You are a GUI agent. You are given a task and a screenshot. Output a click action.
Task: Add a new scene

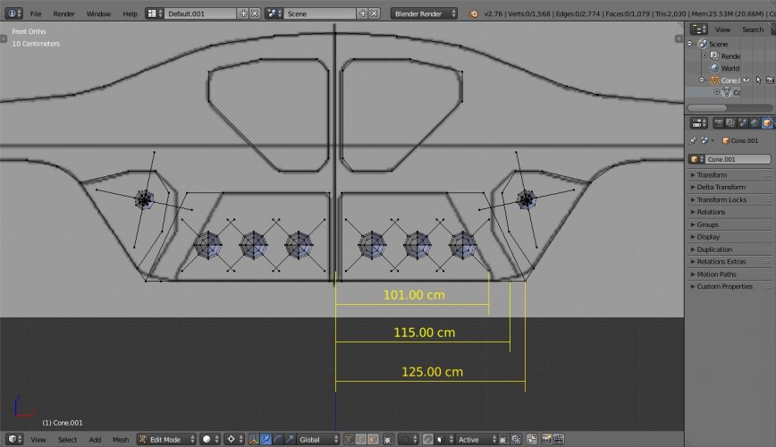[x=363, y=13]
